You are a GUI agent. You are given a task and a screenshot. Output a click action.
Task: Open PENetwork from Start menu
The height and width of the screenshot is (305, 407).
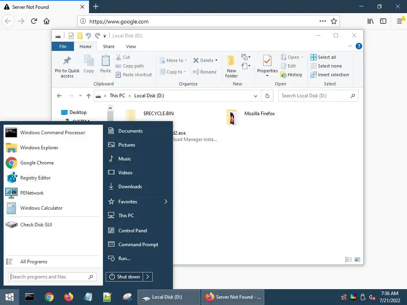(52, 193)
